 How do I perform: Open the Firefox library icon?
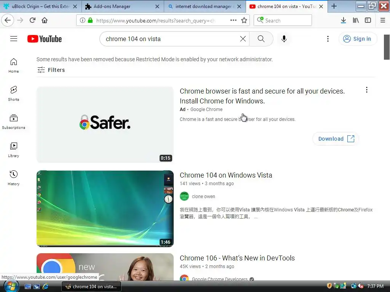356,20
